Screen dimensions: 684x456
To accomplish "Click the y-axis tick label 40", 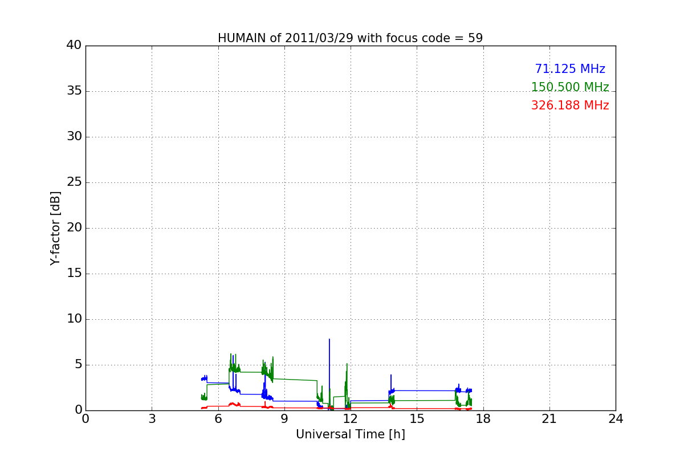I will (x=74, y=46).
